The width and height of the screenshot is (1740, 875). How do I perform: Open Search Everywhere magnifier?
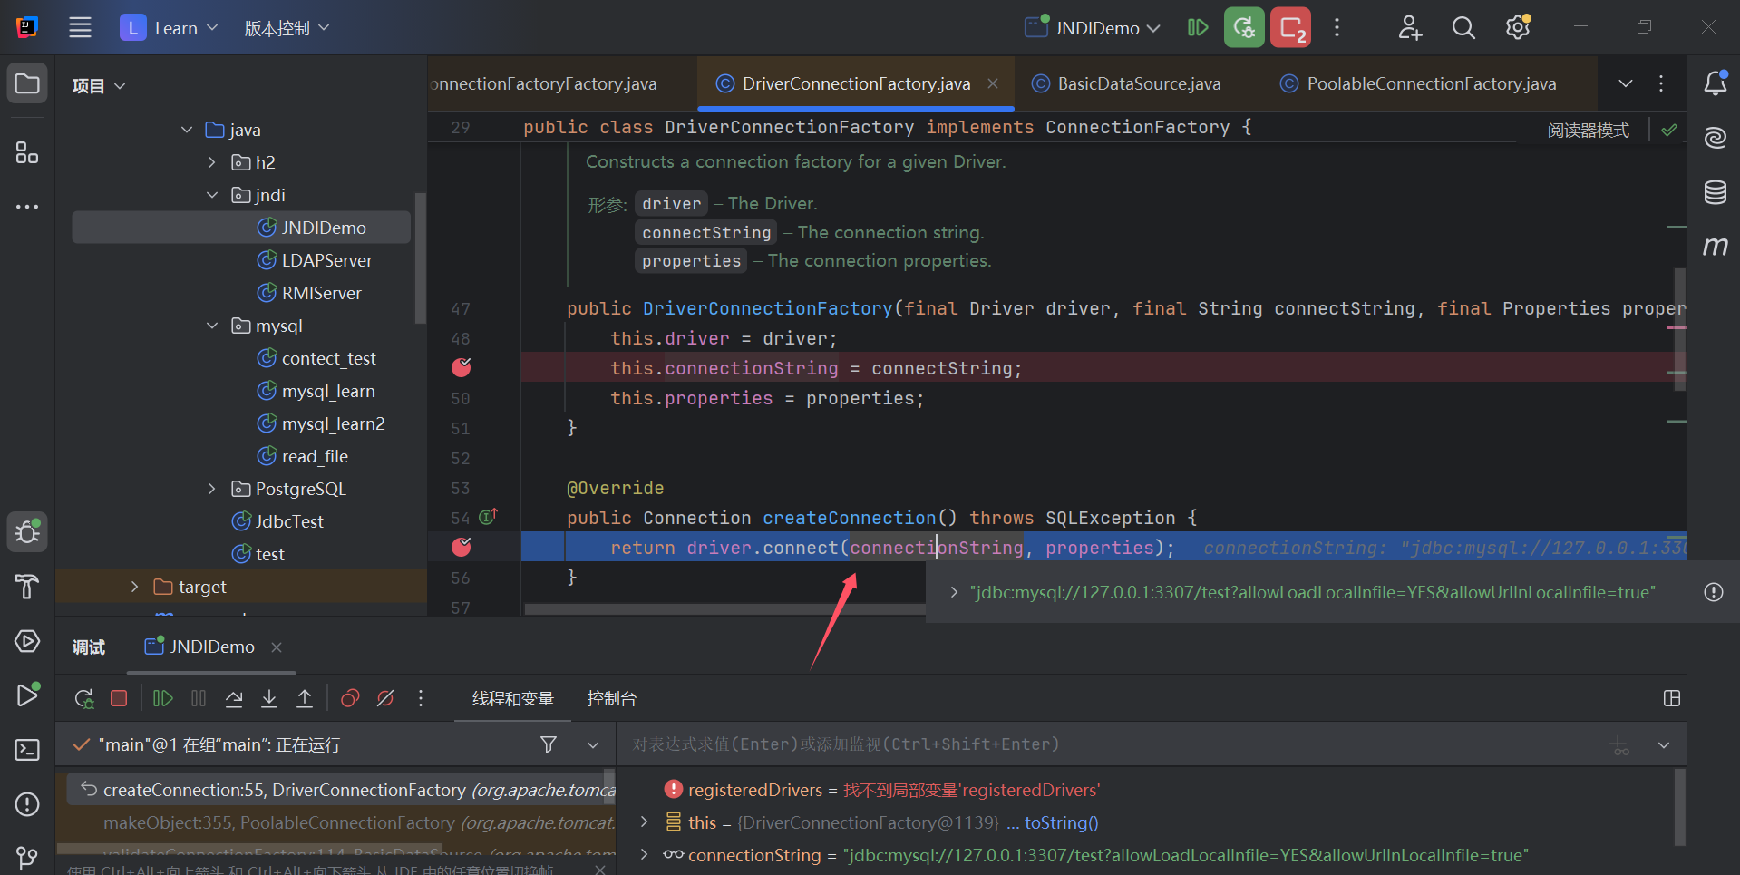(1463, 27)
